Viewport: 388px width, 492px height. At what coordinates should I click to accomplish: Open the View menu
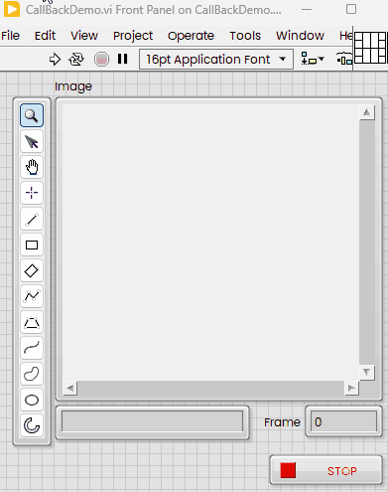(x=84, y=36)
